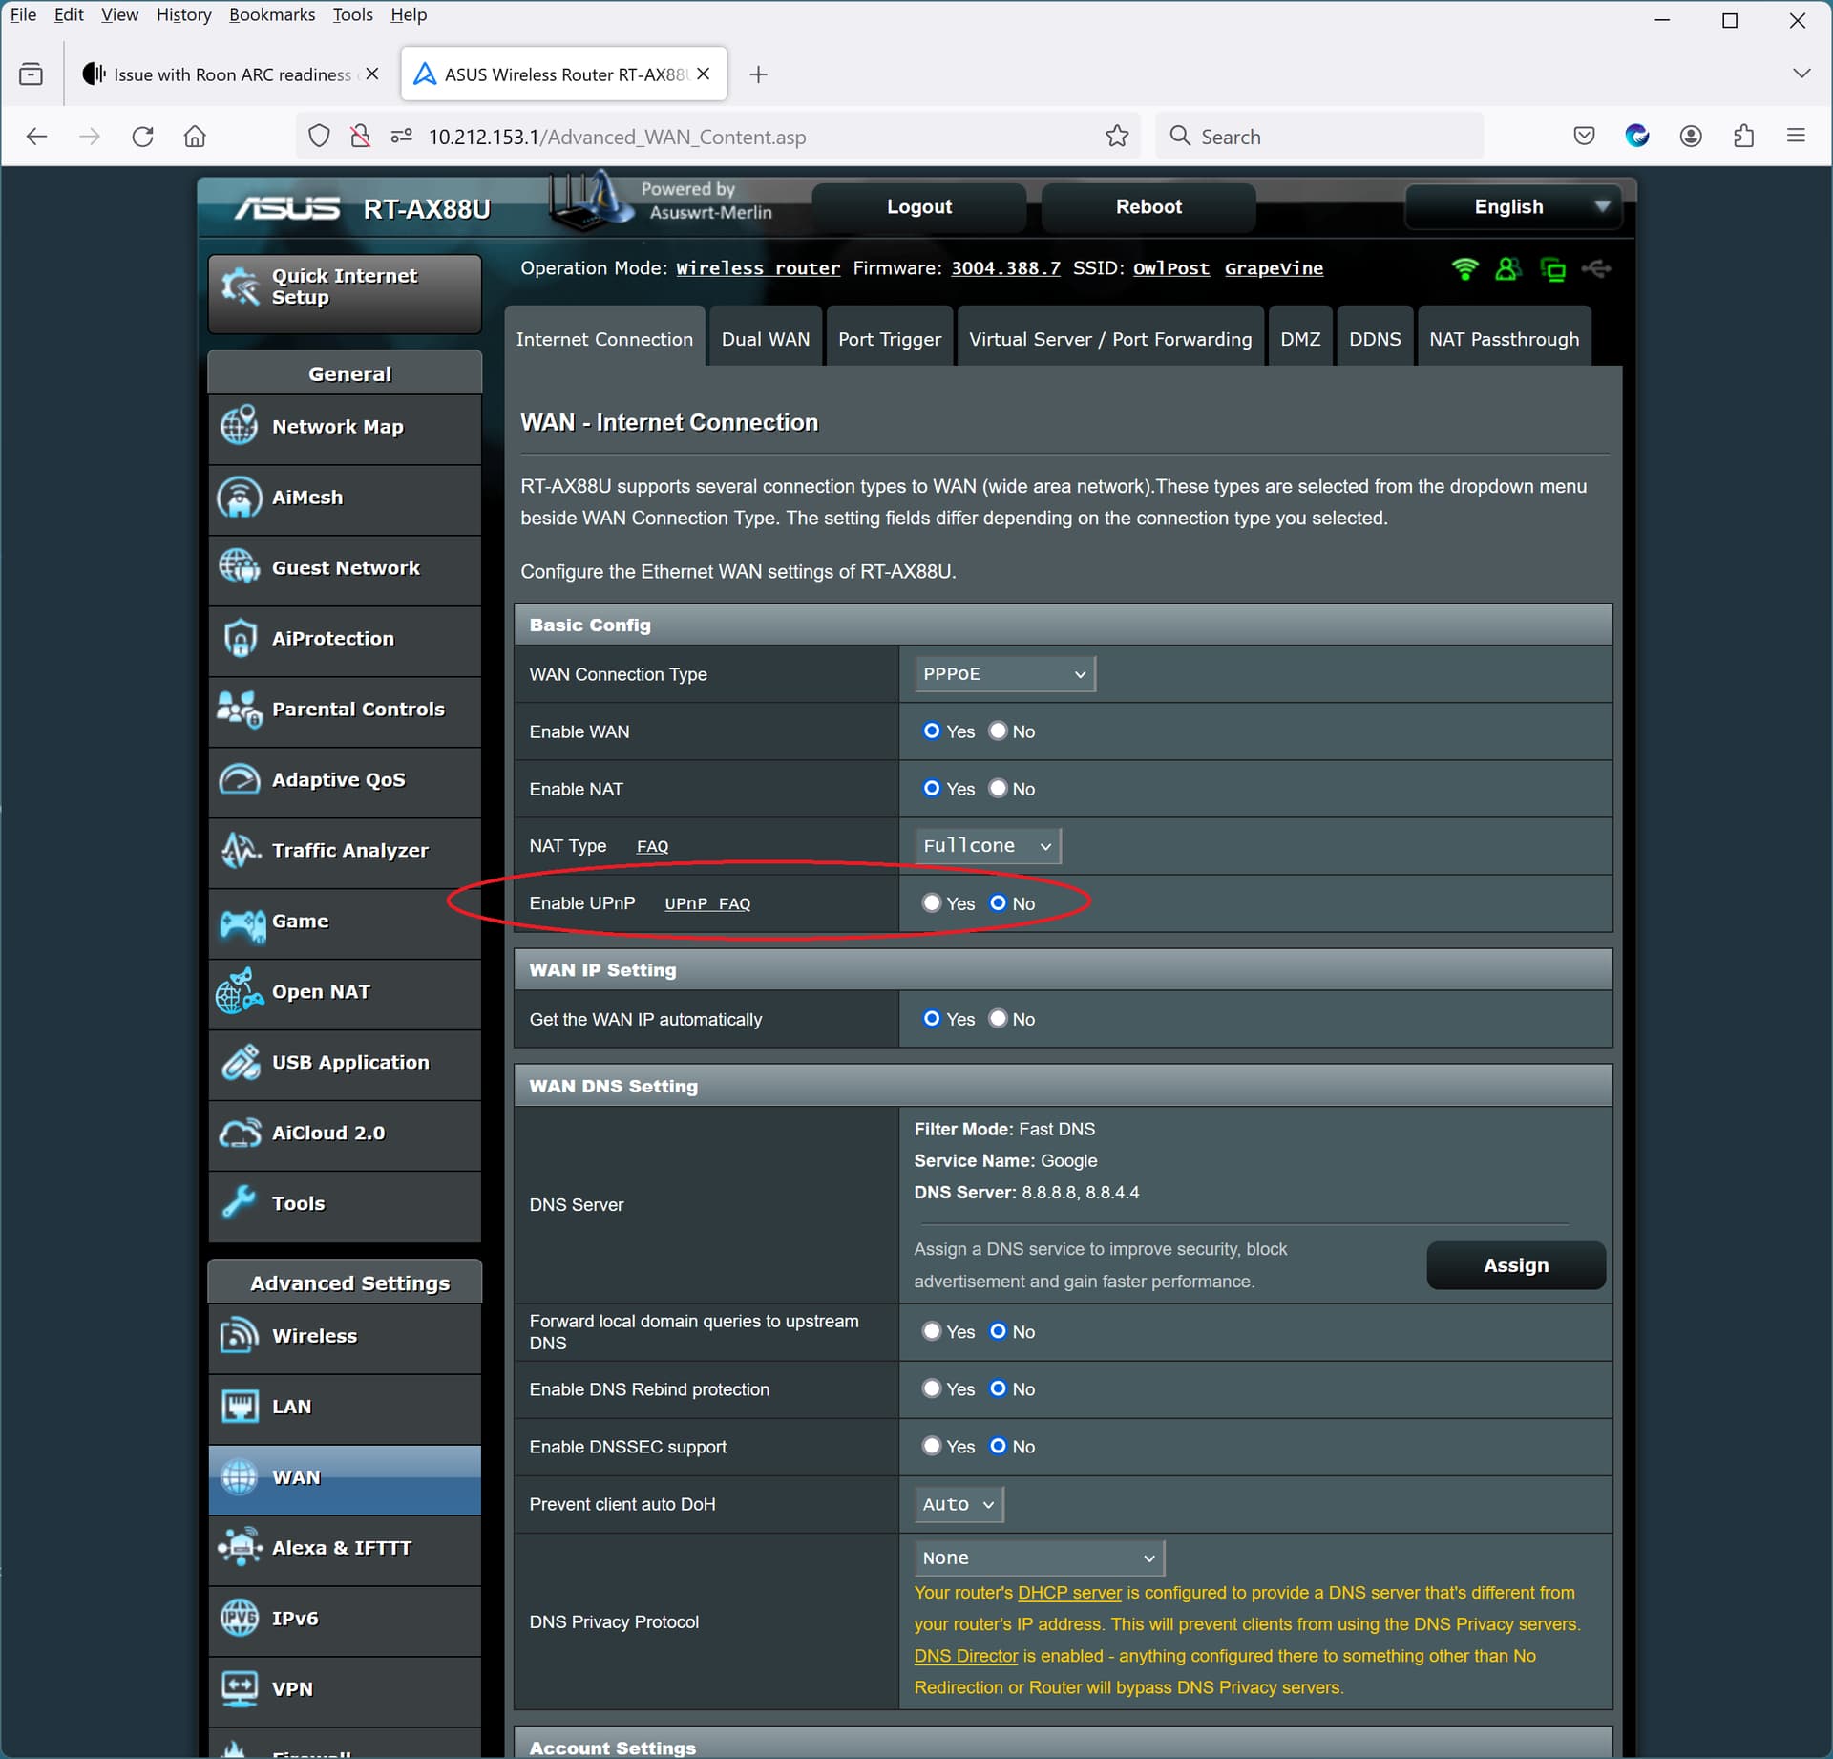This screenshot has width=1833, height=1759.
Task: Enable DNSSEC support
Action: [932, 1446]
